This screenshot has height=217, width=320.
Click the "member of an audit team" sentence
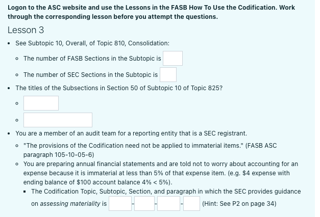click(x=131, y=133)
